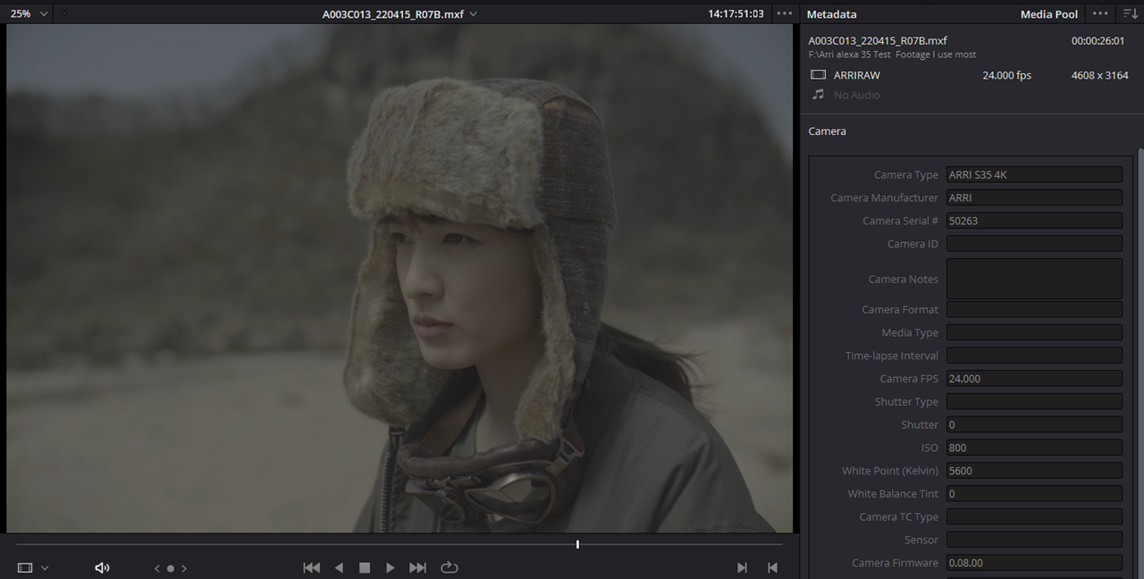Click the file path F:\Arri alexa 35 Test
This screenshot has width=1144, height=579.
click(x=850, y=55)
